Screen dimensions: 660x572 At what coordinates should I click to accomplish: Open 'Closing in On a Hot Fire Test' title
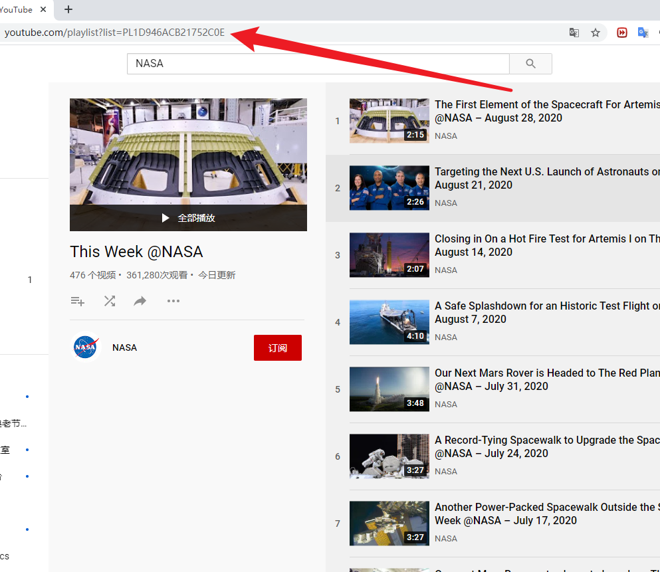click(x=547, y=245)
